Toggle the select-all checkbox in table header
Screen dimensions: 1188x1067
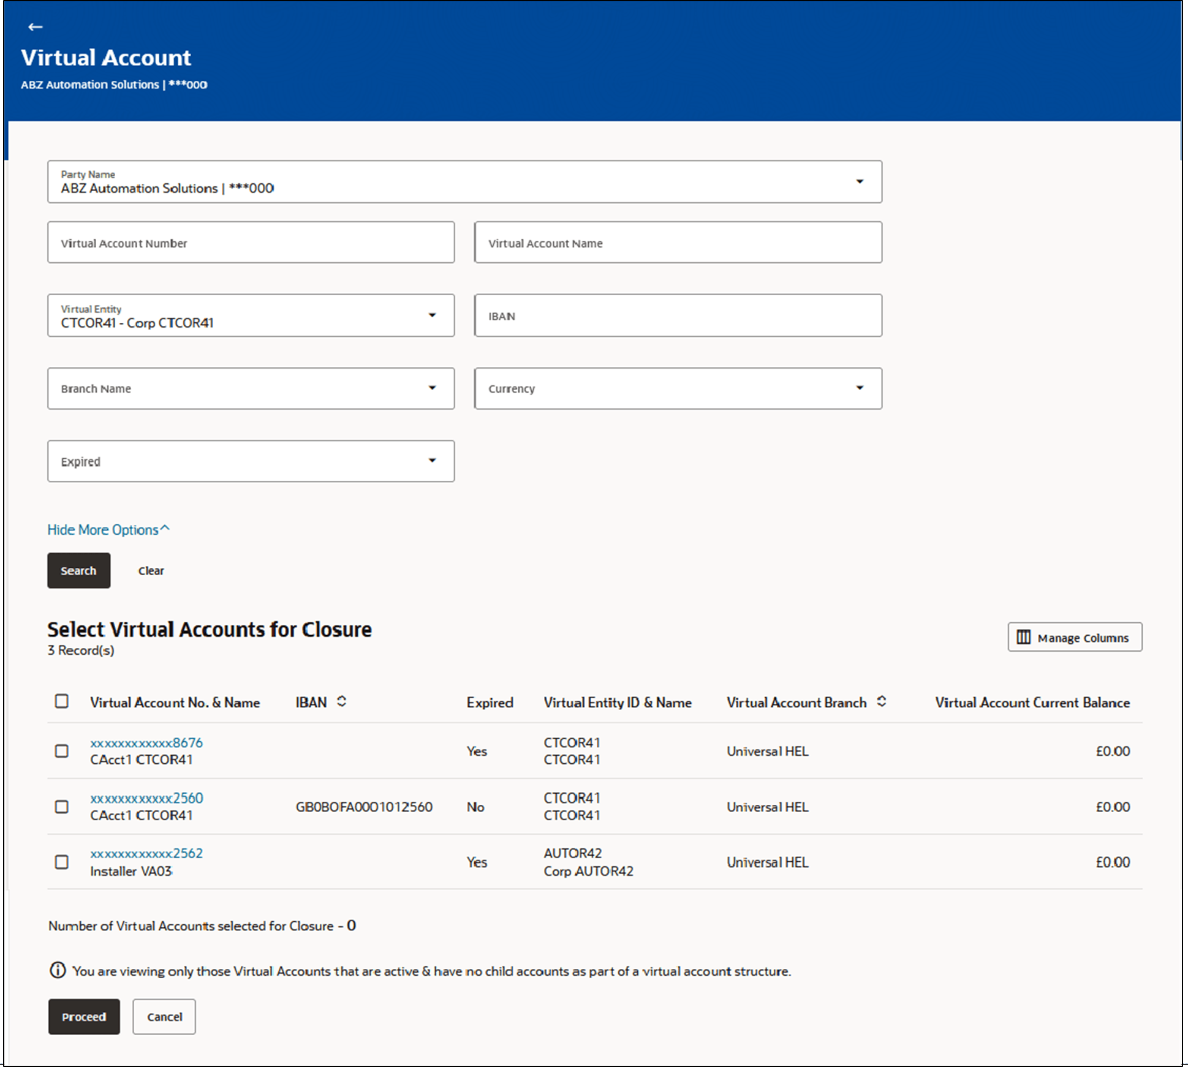click(61, 701)
